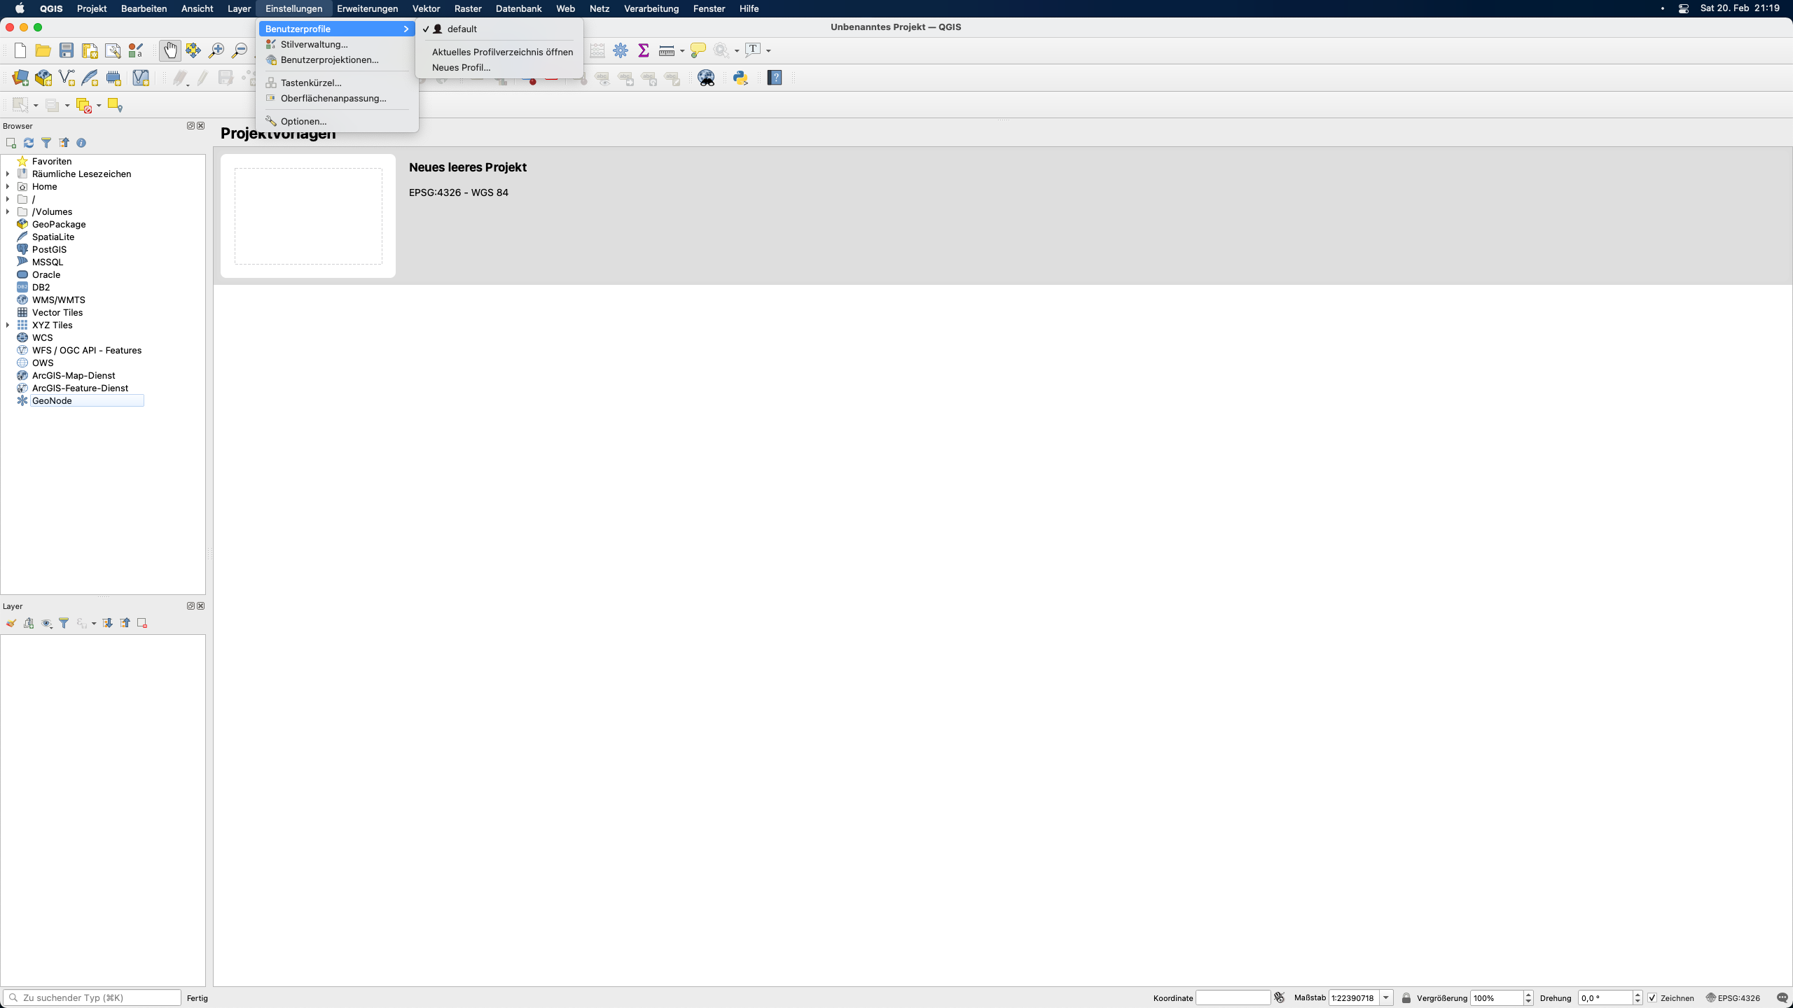Open the deselect features dropdown arrow

coord(99,106)
